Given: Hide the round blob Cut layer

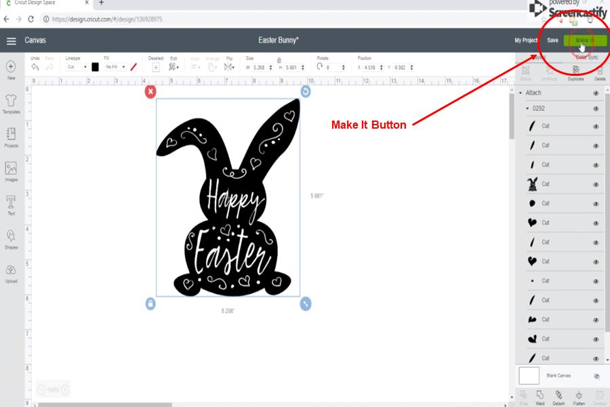Looking at the screenshot, I should click(x=596, y=204).
